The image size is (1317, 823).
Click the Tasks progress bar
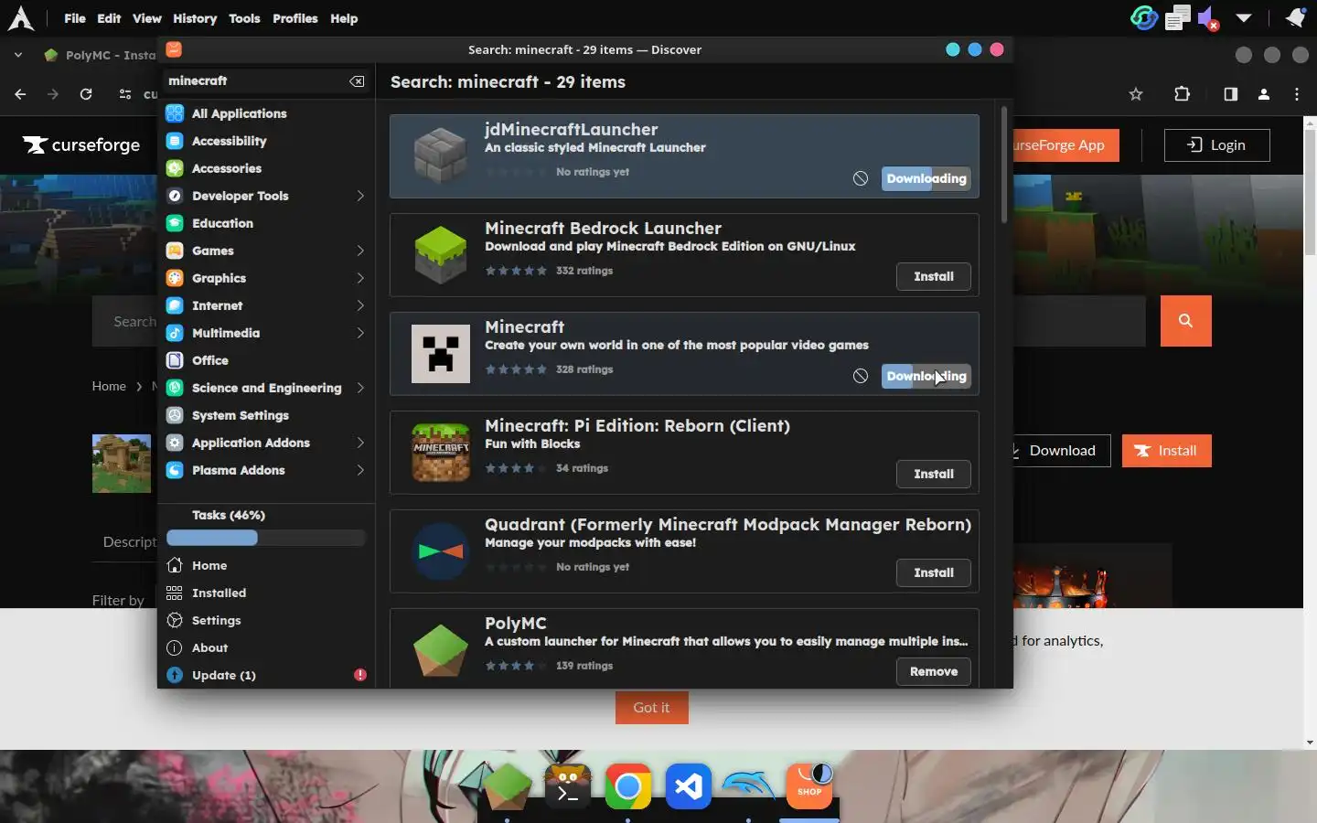point(266,538)
